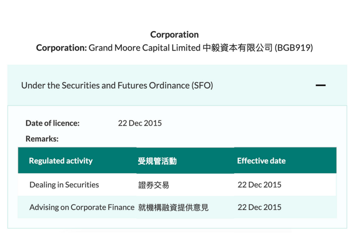
Task: Click the Effective date column header
Action: point(261,161)
